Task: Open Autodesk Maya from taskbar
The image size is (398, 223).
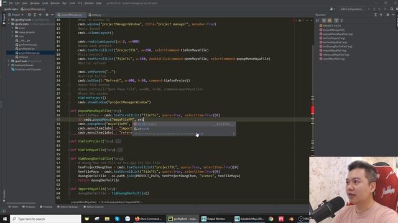Action: [x=249, y=219]
